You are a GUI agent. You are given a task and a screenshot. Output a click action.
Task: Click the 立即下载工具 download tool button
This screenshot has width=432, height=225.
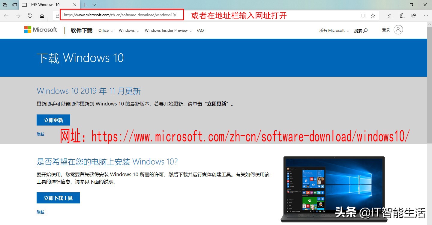(x=58, y=198)
